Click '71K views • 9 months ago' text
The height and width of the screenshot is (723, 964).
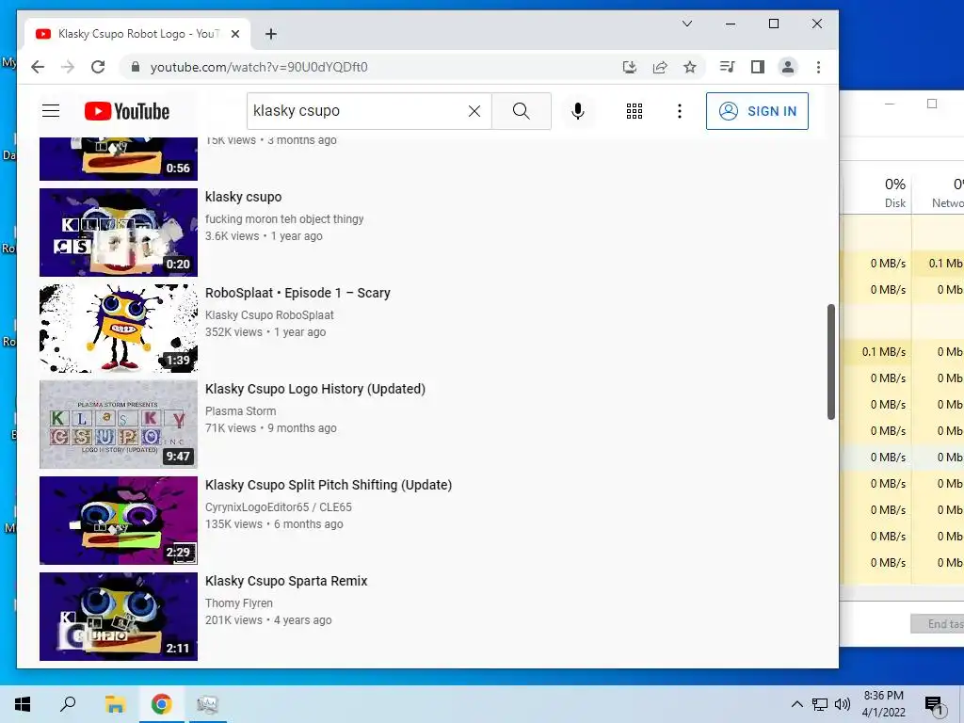pyautogui.click(x=270, y=428)
